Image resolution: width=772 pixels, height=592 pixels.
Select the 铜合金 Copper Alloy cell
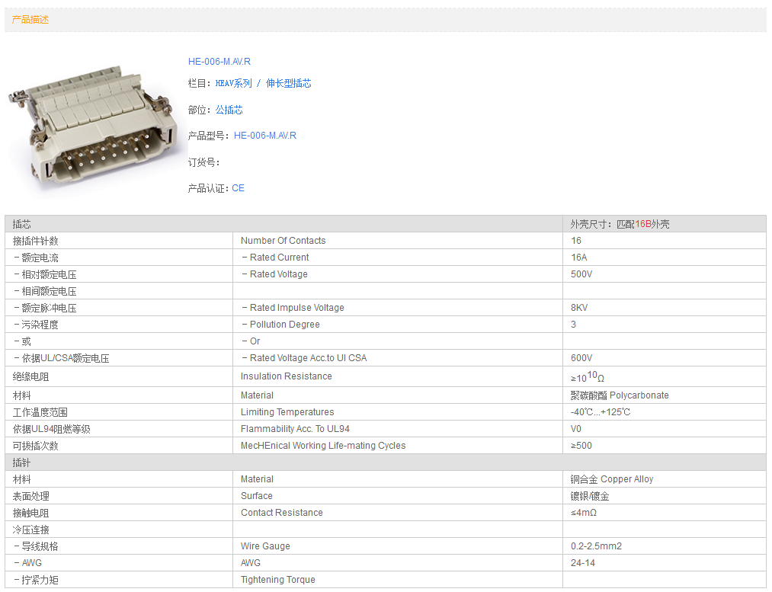pyautogui.click(x=611, y=479)
